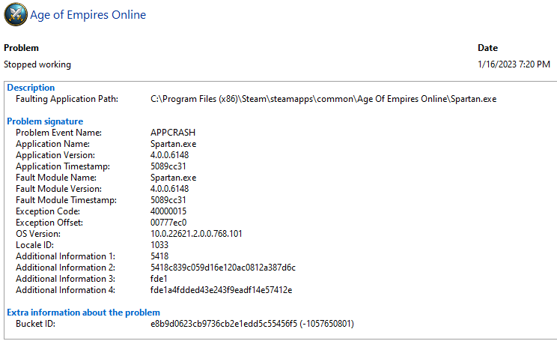The width and height of the screenshot is (557, 350).
Task: Select the OS Version value 10.0.22621.2.0.0.768.101
Action: tap(196, 234)
